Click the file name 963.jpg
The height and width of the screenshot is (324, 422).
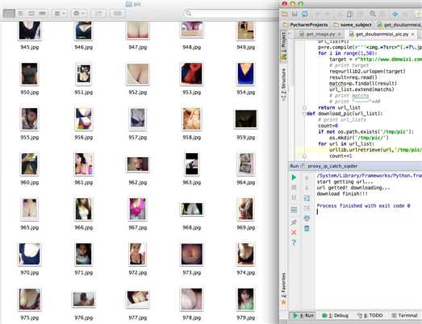192,183
